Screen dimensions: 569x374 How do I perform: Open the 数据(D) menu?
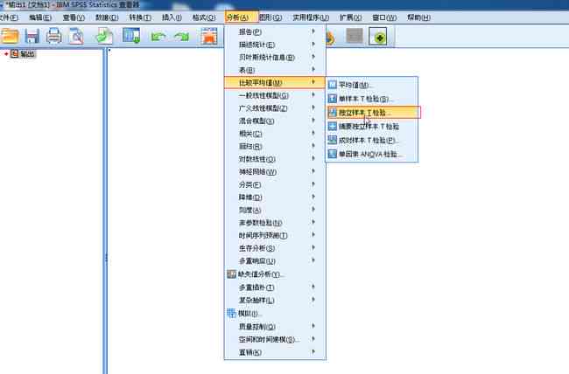tap(107, 17)
